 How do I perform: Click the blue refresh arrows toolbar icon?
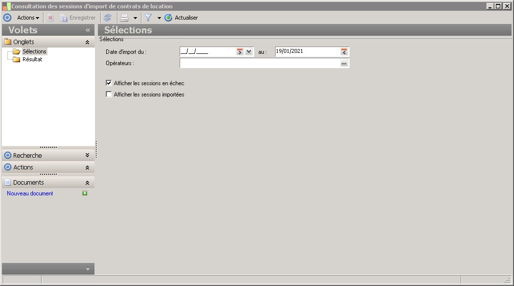coord(108,18)
